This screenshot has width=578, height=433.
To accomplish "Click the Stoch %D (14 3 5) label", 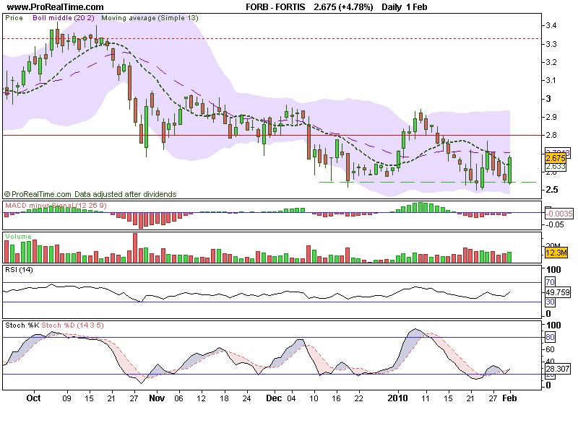I will (x=73, y=325).
